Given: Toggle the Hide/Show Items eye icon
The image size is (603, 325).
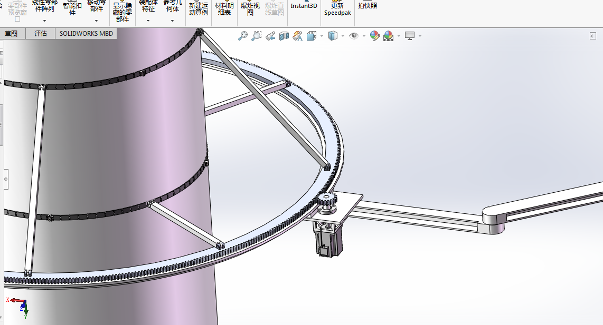Looking at the screenshot, I should click(354, 36).
